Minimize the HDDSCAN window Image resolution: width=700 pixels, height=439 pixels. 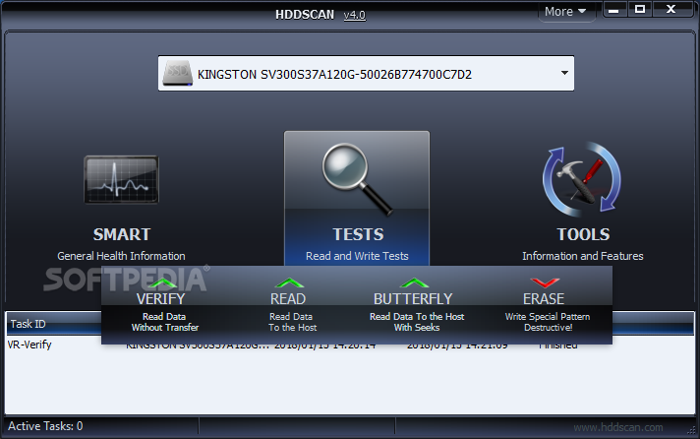click(613, 10)
